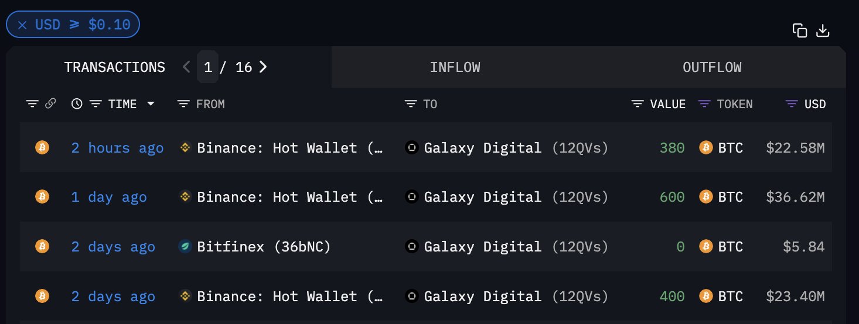
Task: Click the chain link icon in the header row
Action: [x=51, y=104]
